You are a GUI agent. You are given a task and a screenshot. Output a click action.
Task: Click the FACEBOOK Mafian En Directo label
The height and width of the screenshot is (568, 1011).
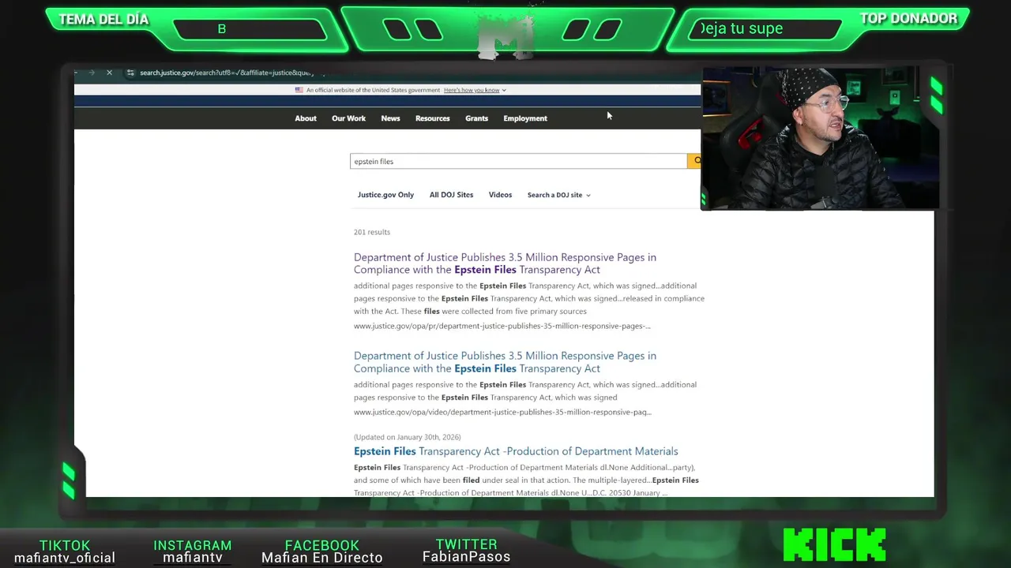click(322, 551)
